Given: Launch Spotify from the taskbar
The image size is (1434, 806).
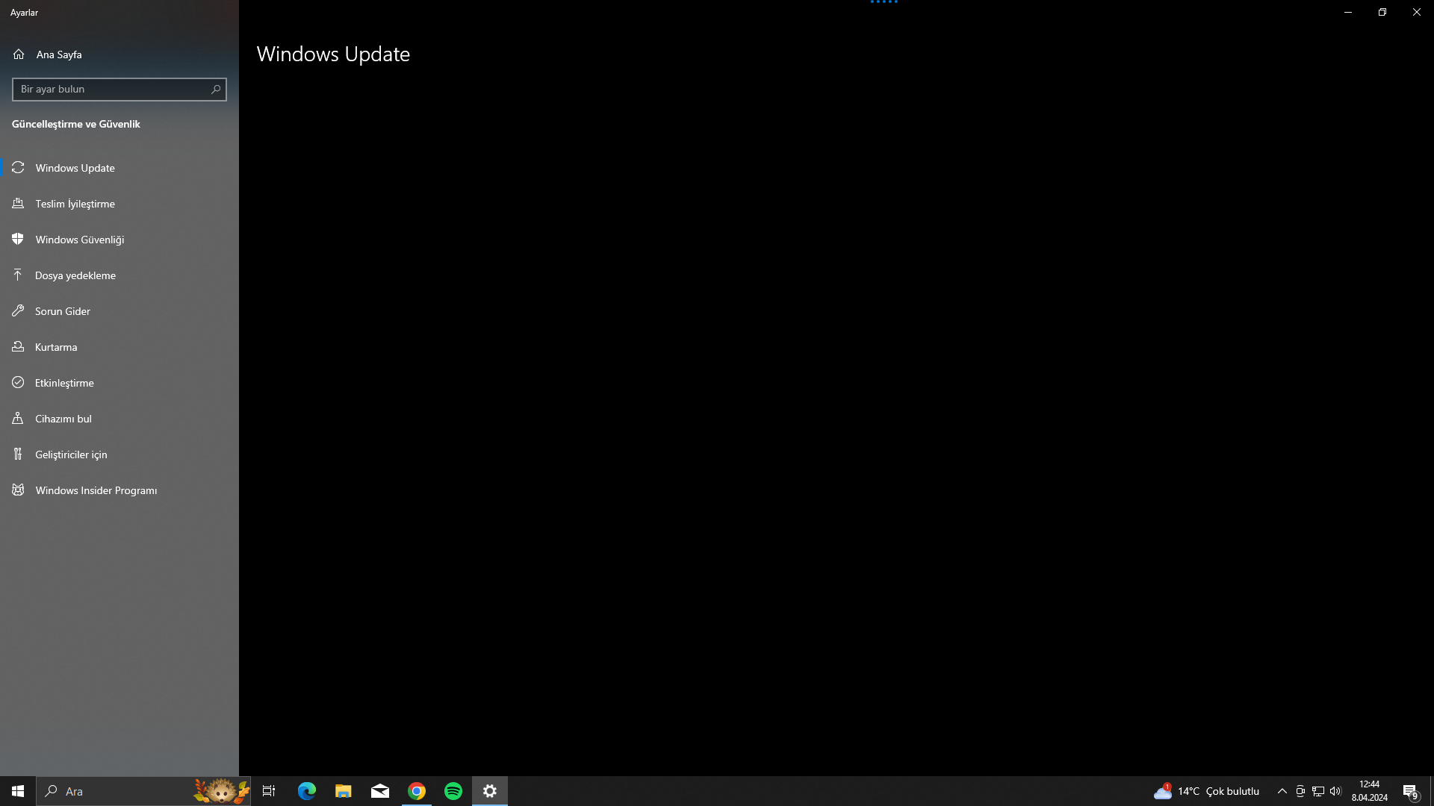Looking at the screenshot, I should coord(453,791).
